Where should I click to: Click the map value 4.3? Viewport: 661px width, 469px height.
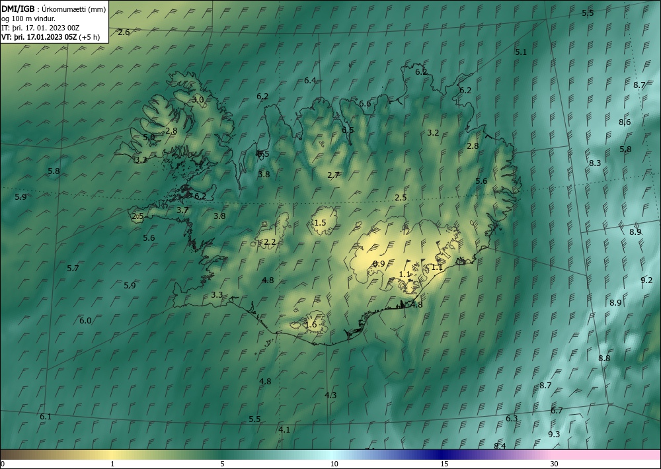point(330,395)
